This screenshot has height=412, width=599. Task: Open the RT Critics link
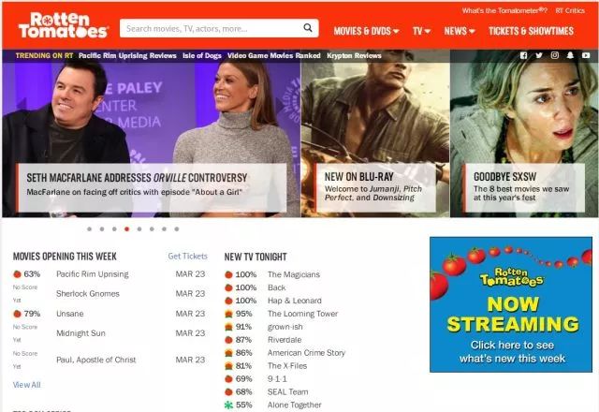click(x=570, y=10)
